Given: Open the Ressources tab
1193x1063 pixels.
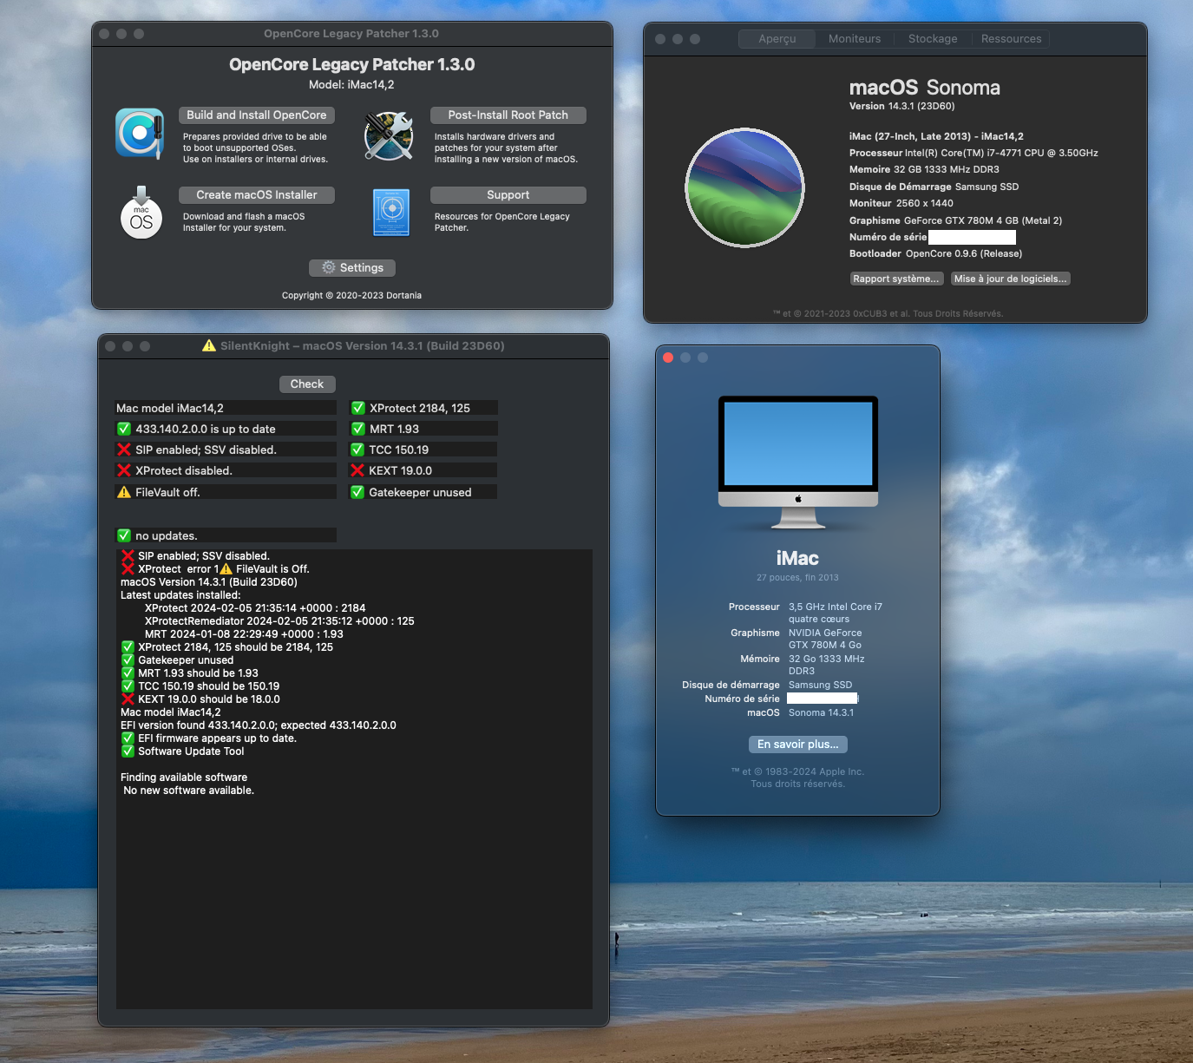Looking at the screenshot, I should click(x=1011, y=39).
